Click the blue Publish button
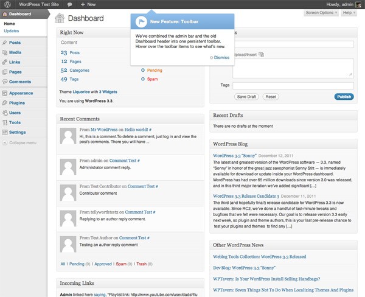Screen dimensions: 365x297 point(344,97)
